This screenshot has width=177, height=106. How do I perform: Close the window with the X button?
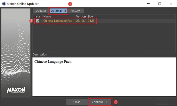(171, 4)
